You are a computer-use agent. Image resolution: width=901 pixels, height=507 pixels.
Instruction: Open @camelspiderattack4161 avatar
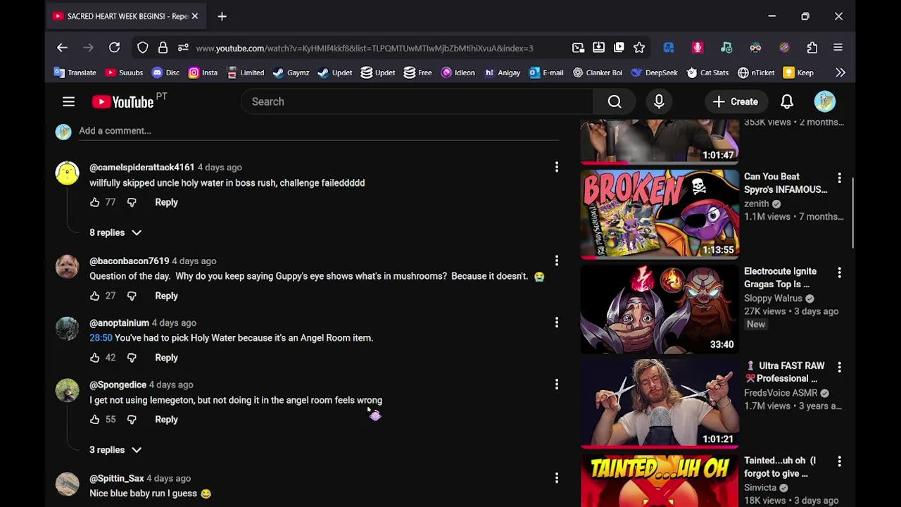pos(68,173)
